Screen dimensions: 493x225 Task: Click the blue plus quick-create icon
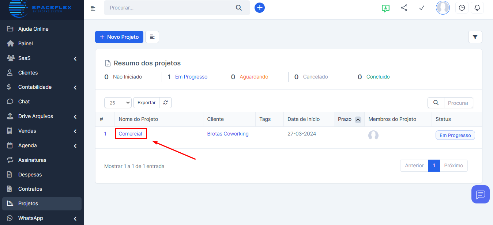(260, 8)
